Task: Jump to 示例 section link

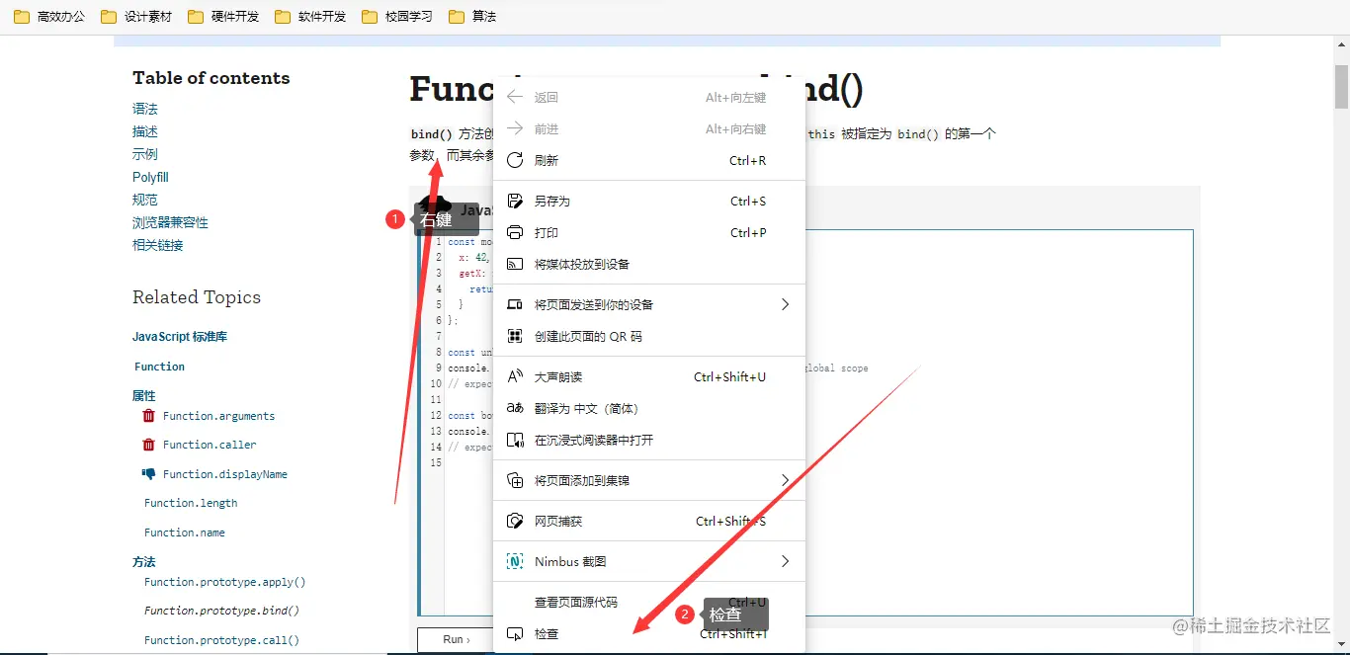Action: tap(145, 154)
